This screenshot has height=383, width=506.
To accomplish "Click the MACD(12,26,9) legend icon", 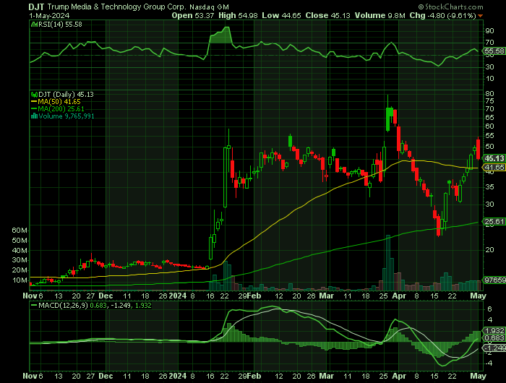I will pyautogui.click(x=33, y=306).
